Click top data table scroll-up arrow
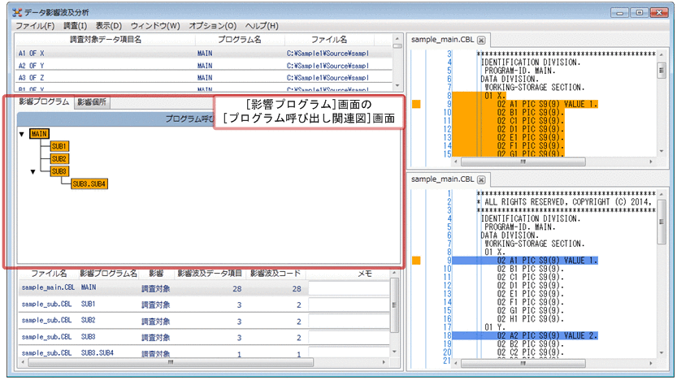The image size is (677, 380). [x=397, y=39]
